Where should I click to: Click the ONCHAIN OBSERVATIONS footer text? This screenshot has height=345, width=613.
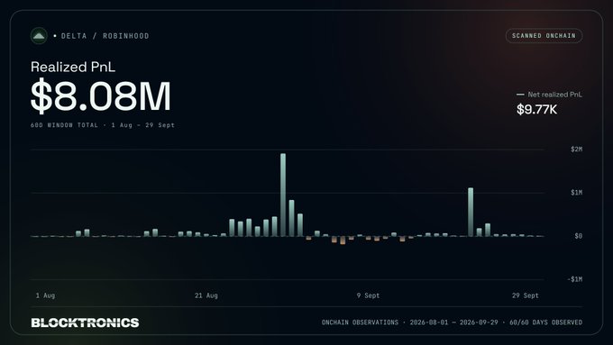click(452, 322)
